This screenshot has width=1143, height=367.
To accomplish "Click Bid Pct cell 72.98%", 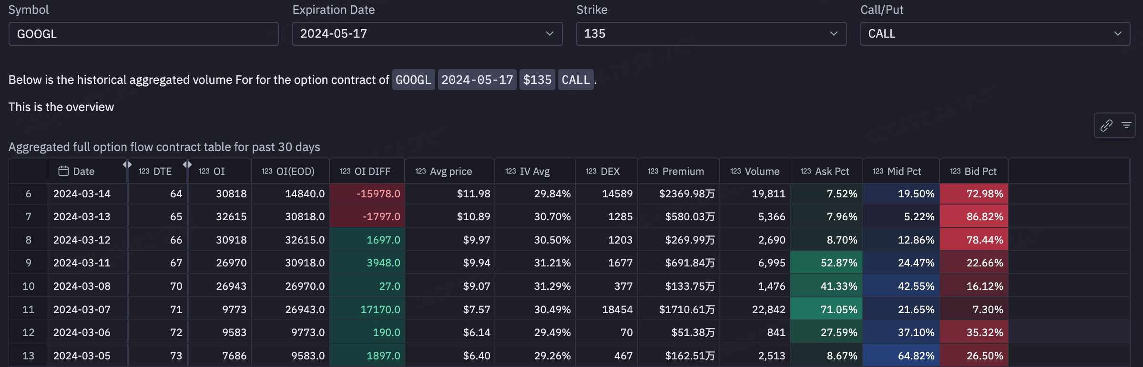I will pyautogui.click(x=974, y=194).
